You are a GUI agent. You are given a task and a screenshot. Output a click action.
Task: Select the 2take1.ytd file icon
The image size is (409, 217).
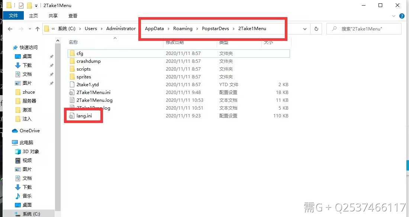(72, 84)
